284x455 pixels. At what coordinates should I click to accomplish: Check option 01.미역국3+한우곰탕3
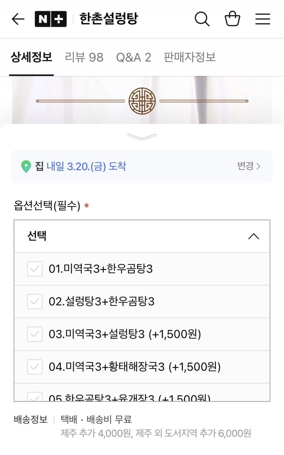(35, 269)
